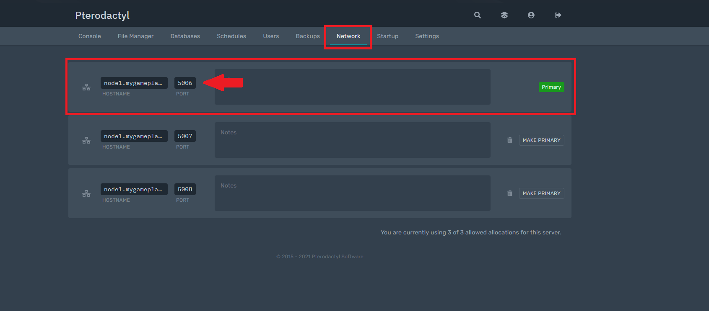Copy the hostname for port 5007
709x311 pixels.
point(134,136)
